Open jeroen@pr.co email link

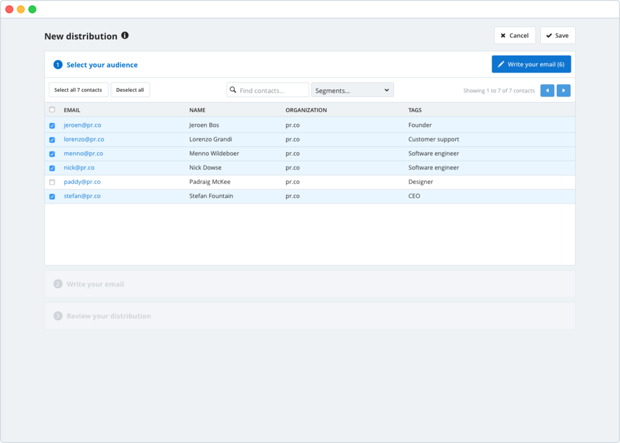point(82,125)
